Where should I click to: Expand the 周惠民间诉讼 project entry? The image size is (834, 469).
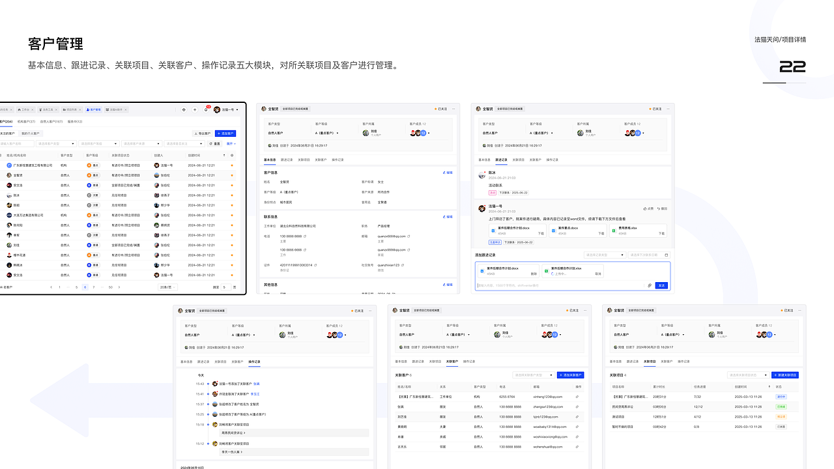(295, 433)
